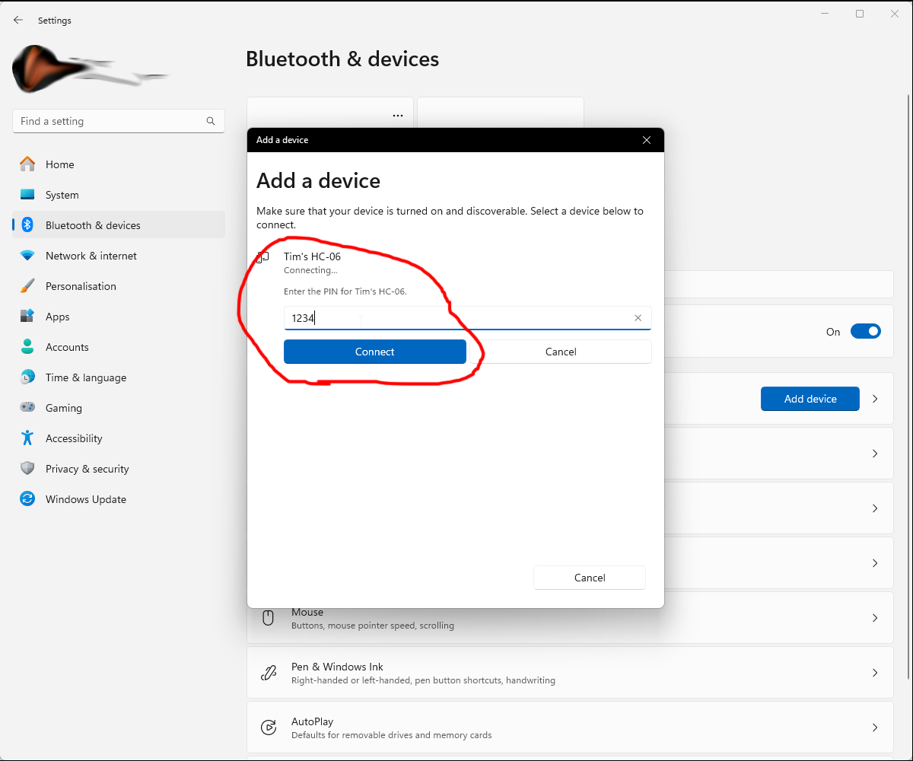Select the Windows Update icon
The width and height of the screenshot is (913, 761).
point(27,499)
